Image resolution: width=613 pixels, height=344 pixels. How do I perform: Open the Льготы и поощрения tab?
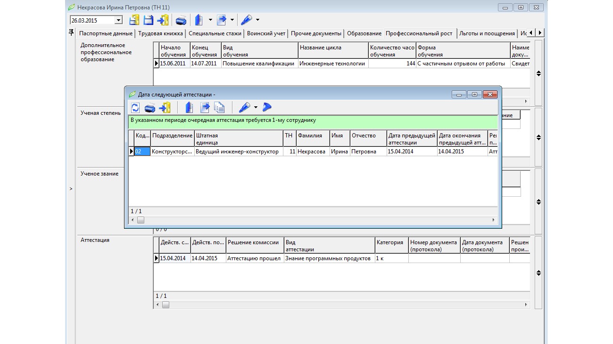(x=487, y=33)
